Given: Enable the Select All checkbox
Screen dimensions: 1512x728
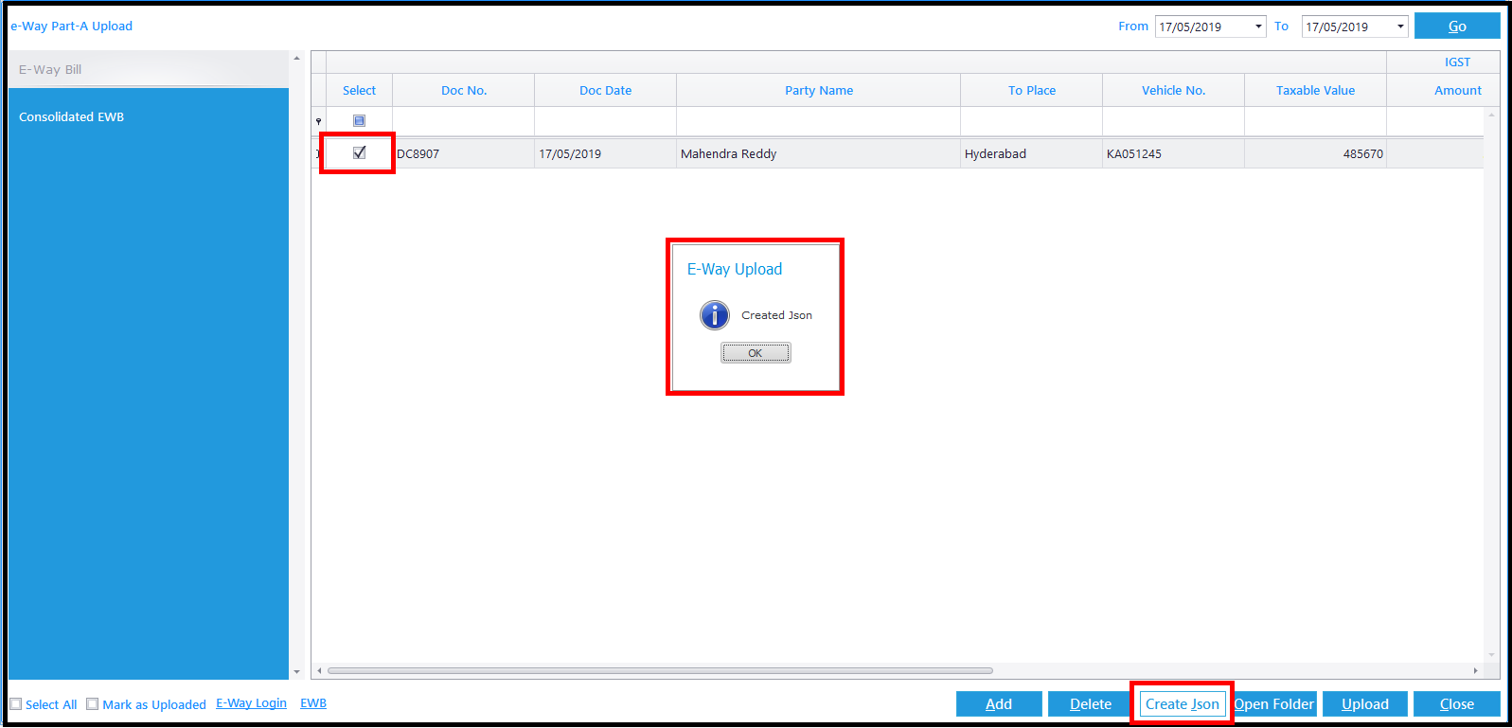Looking at the screenshot, I should (x=16, y=704).
